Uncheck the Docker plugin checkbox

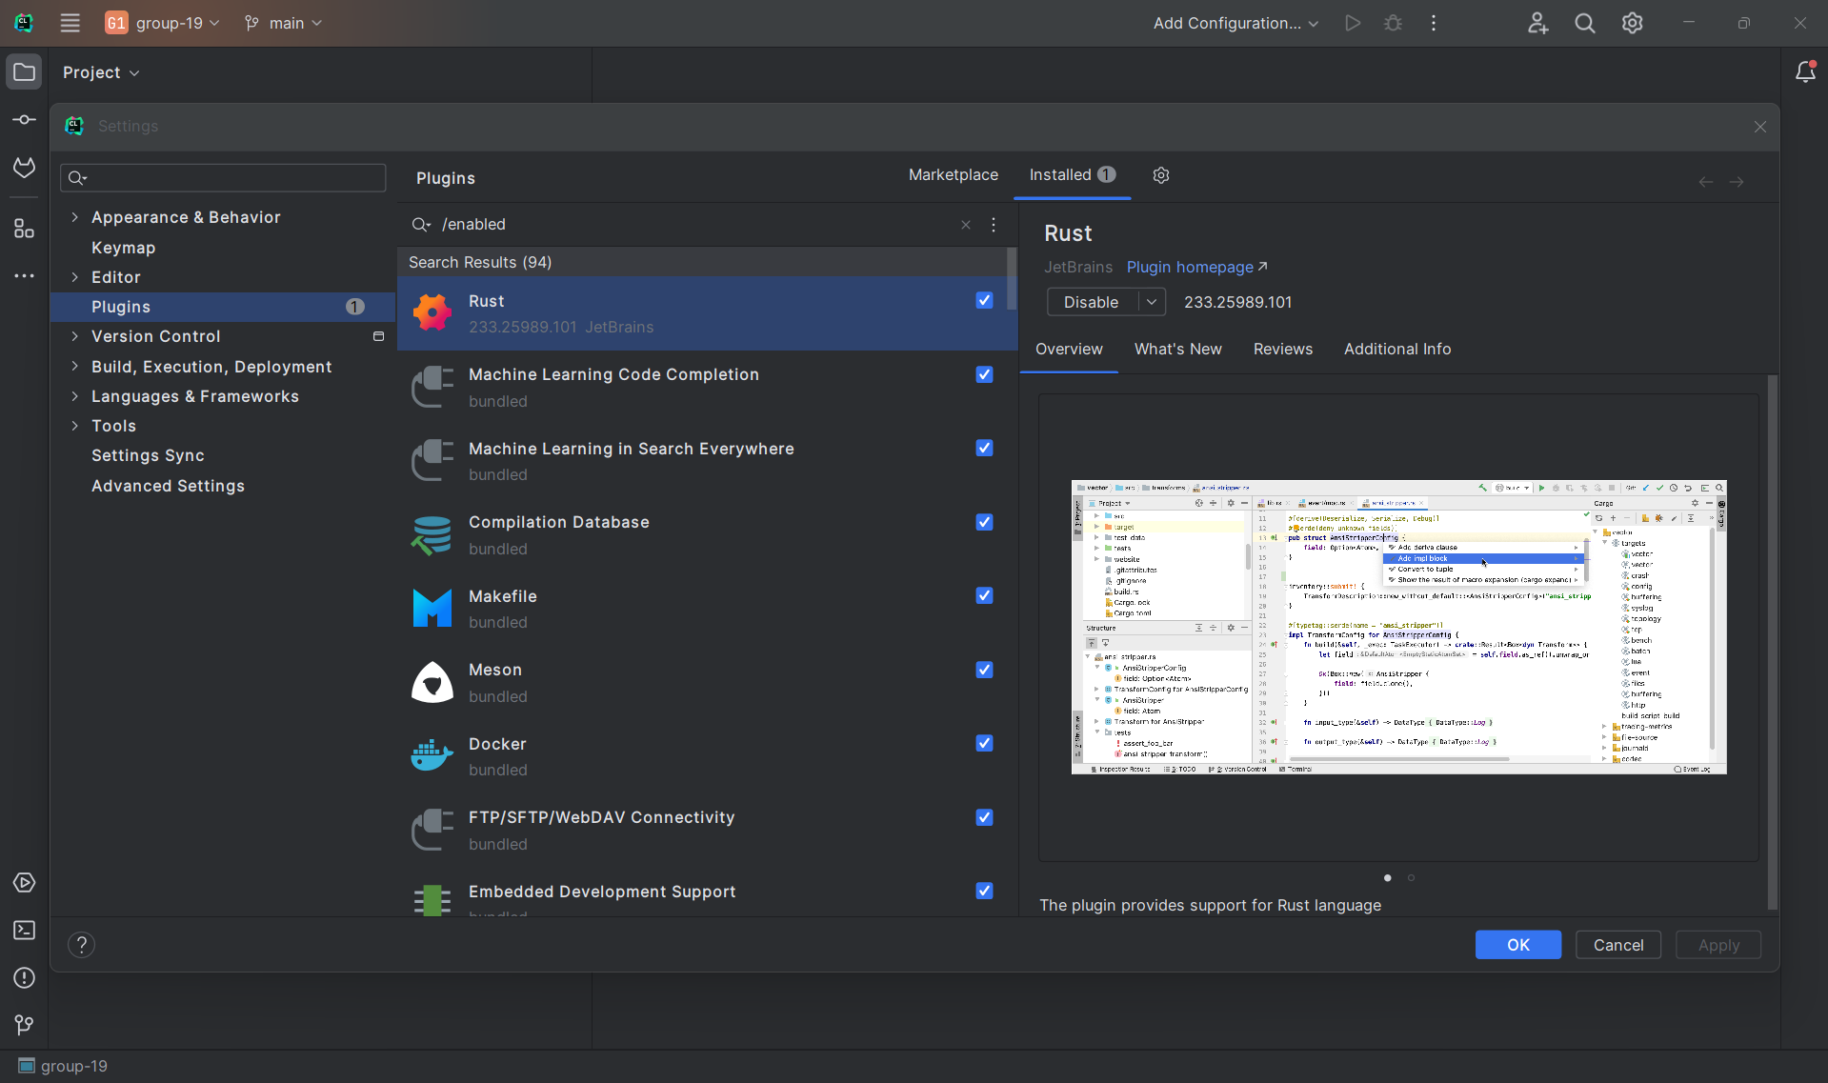pos(985,743)
